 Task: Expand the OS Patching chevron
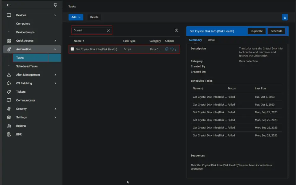pyautogui.click(x=55, y=83)
